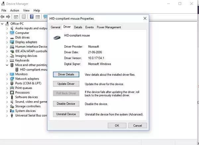Screen dimensions: 199x145
Task: Click the Processors icon
Action: click(12, 93)
